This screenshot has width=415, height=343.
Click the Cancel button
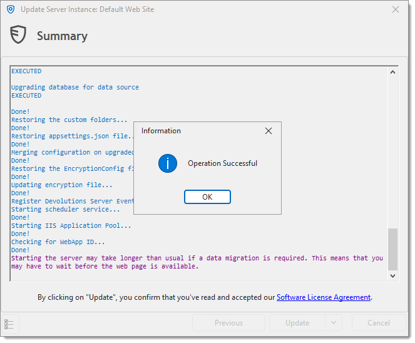tap(379, 323)
